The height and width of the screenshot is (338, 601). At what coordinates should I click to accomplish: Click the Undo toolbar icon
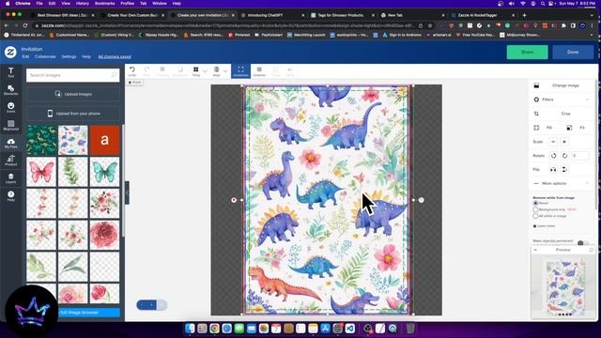click(x=132, y=71)
